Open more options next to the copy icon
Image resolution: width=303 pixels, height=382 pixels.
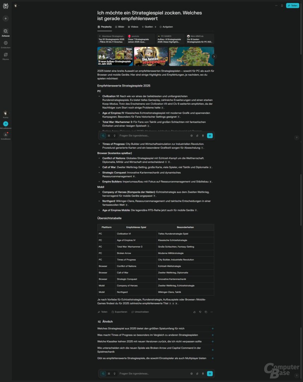tap(212, 312)
